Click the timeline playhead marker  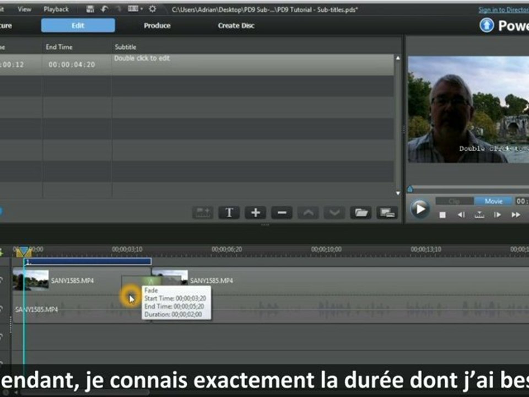pos(24,251)
